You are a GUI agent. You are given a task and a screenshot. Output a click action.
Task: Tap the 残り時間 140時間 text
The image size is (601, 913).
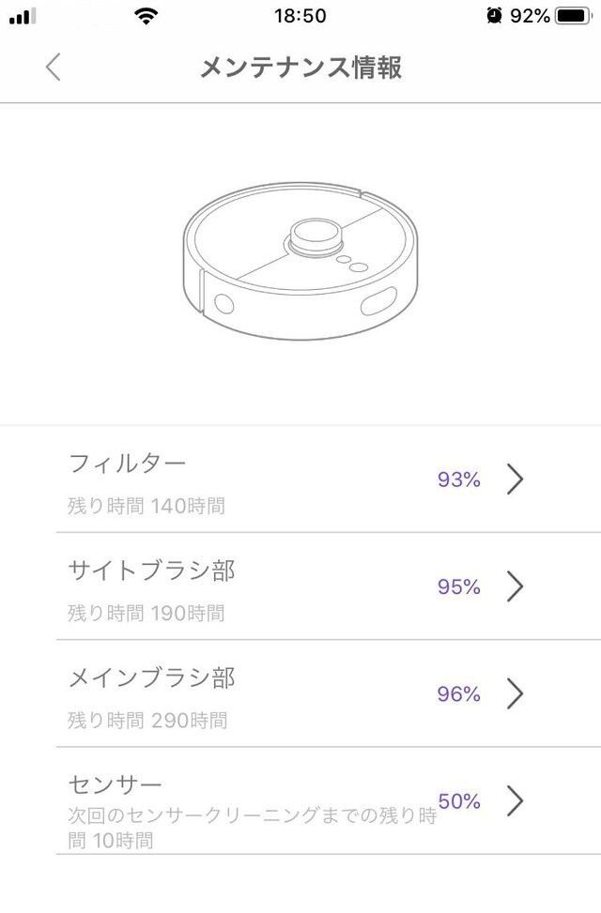tap(146, 507)
